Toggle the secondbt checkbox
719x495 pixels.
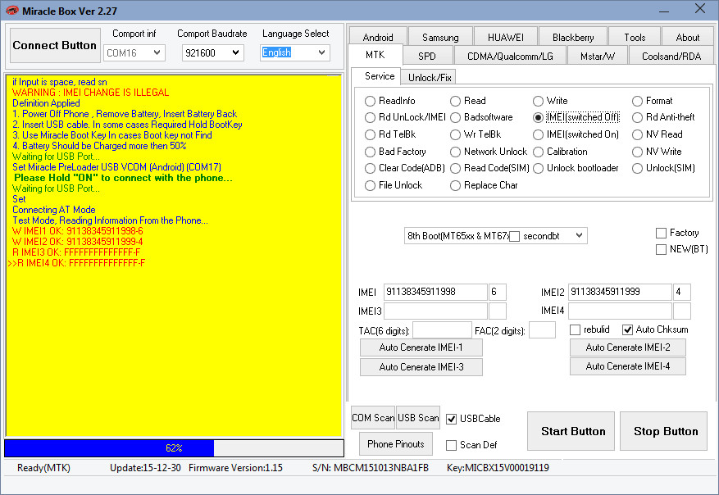[515, 237]
